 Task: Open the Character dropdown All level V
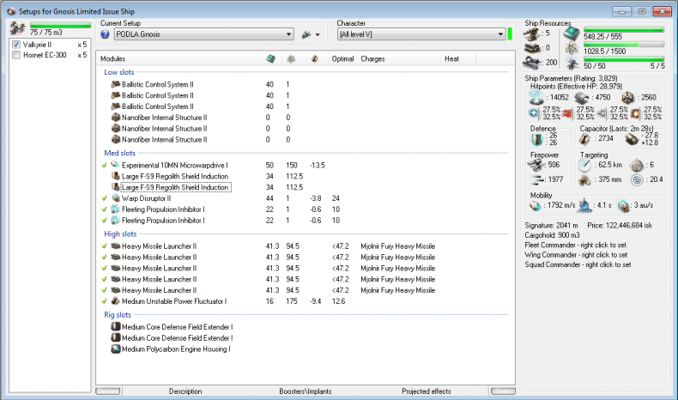tap(421, 34)
